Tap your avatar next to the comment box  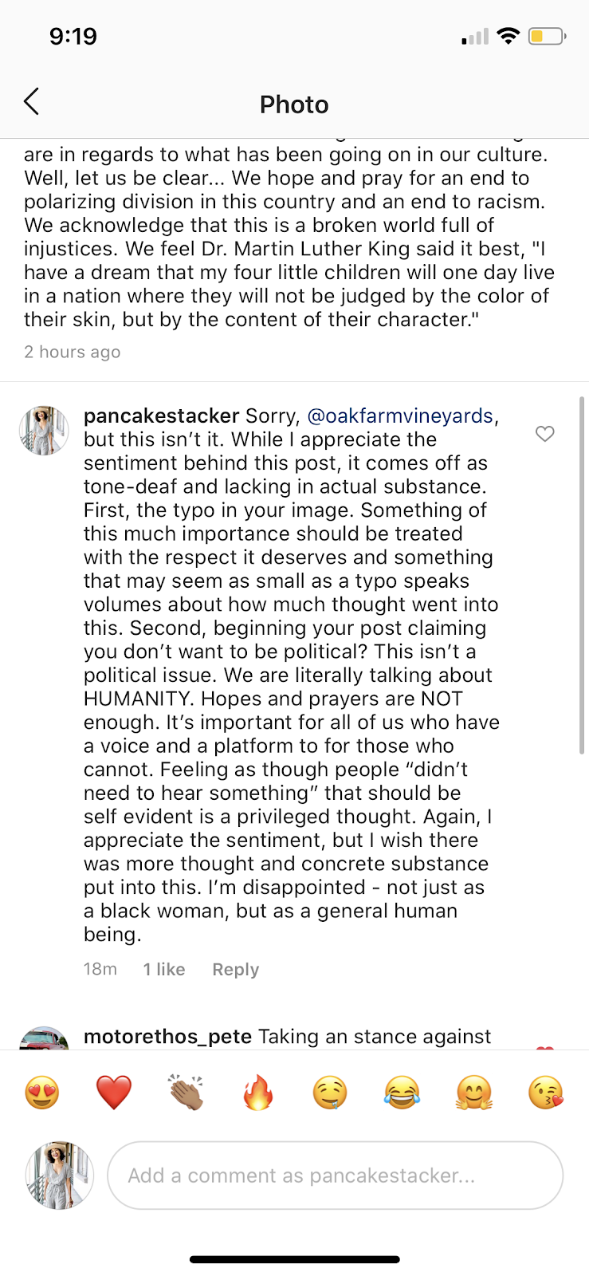click(59, 1175)
